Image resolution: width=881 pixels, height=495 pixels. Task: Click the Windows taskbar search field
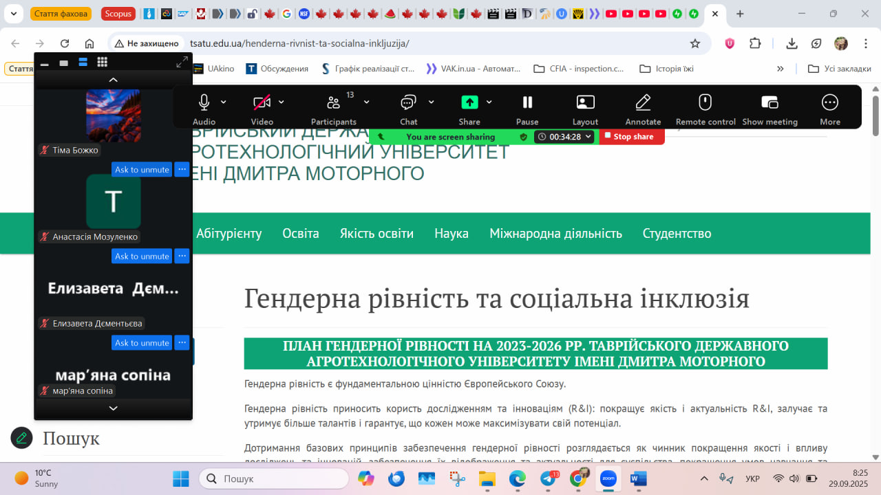[x=274, y=478]
